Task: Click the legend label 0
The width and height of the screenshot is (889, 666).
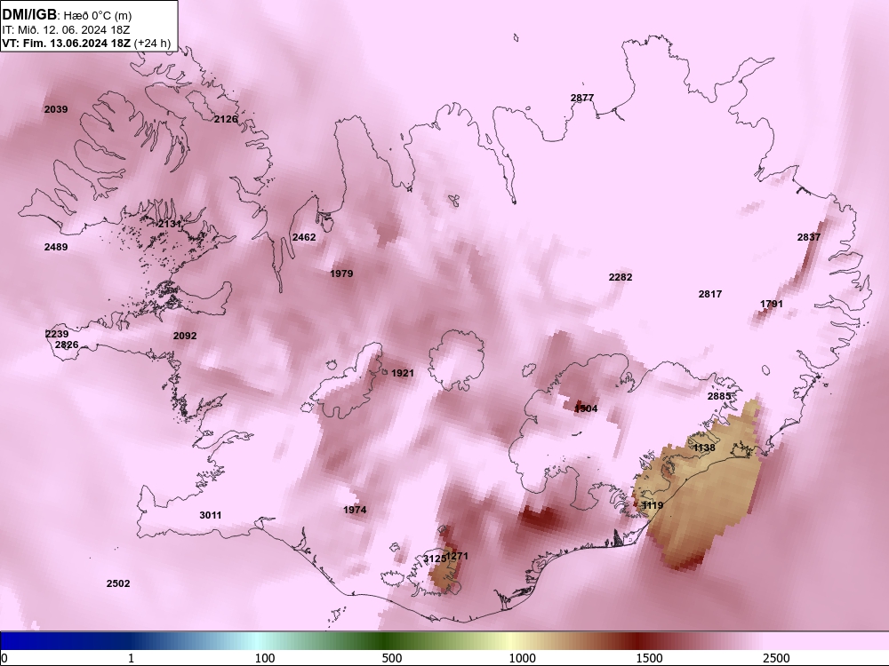Action: [x=5, y=658]
